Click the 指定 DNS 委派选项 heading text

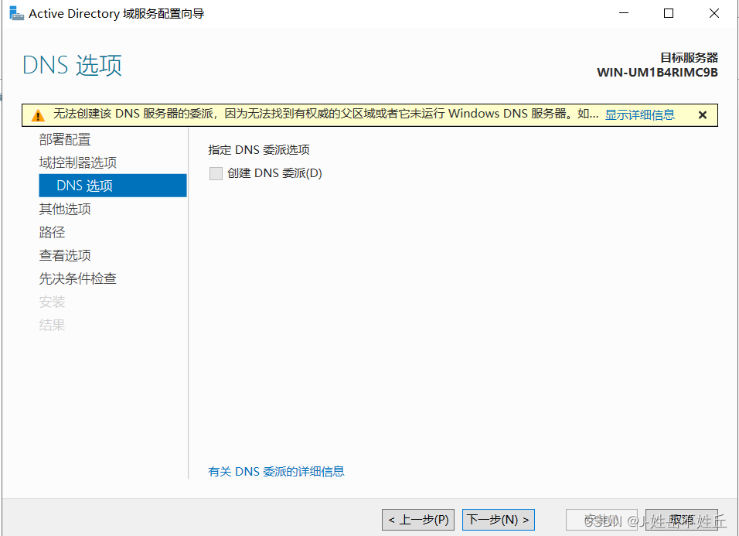[x=259, y=150]
